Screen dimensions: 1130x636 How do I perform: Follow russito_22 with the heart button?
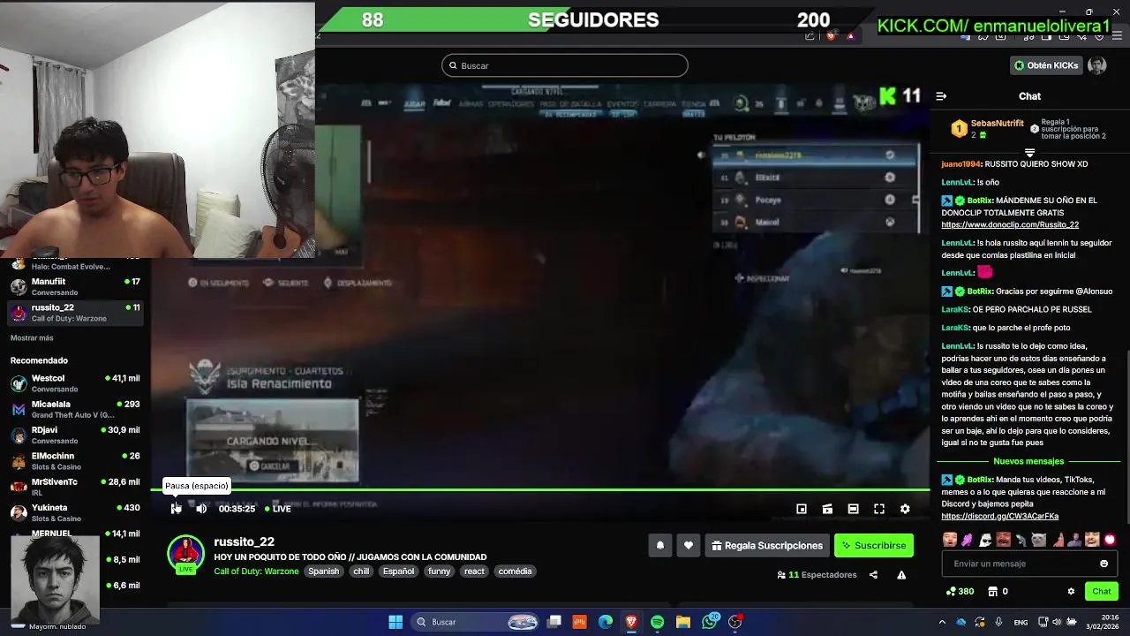[689, 546]
